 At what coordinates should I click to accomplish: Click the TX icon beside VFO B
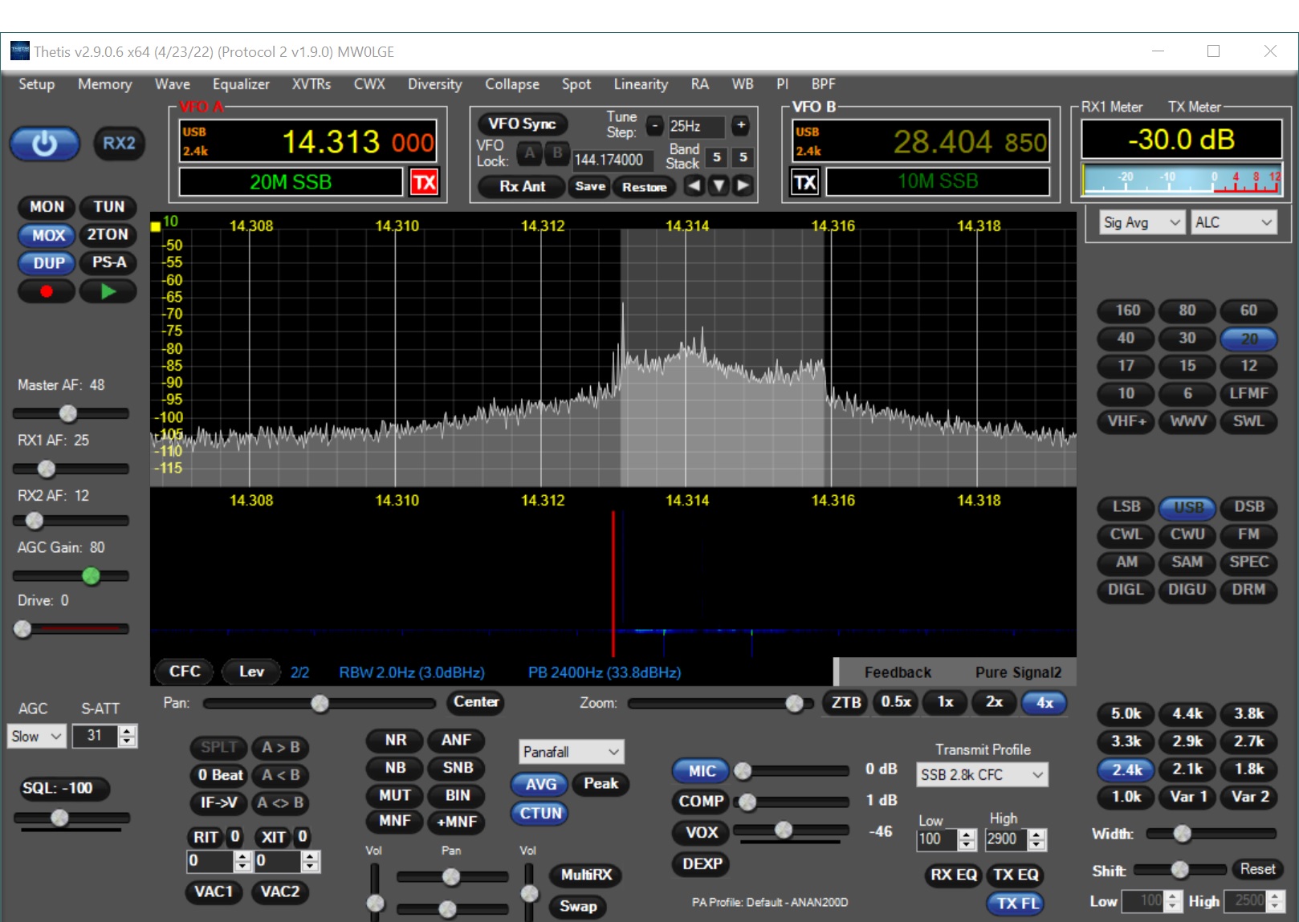[x=804, y=181]
